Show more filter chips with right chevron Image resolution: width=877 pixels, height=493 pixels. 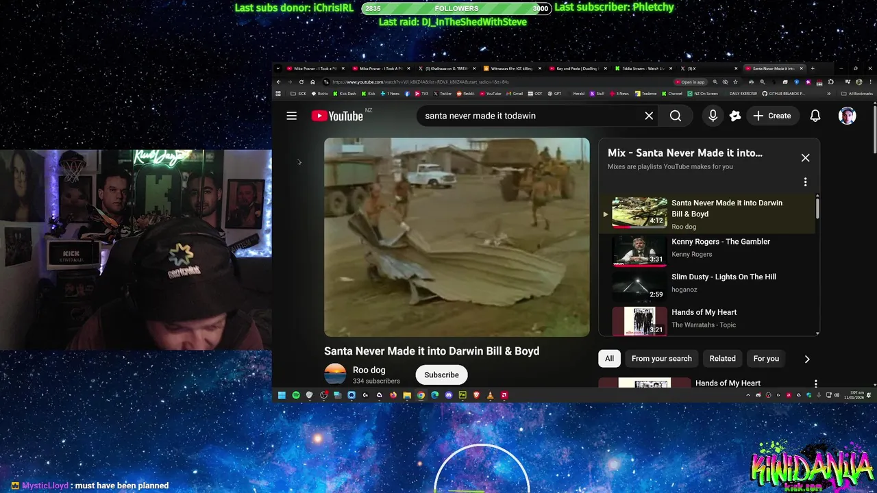click(x=807, y=359)
